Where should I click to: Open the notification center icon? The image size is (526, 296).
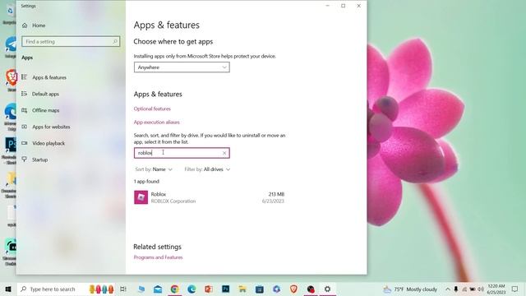(515, 289)
